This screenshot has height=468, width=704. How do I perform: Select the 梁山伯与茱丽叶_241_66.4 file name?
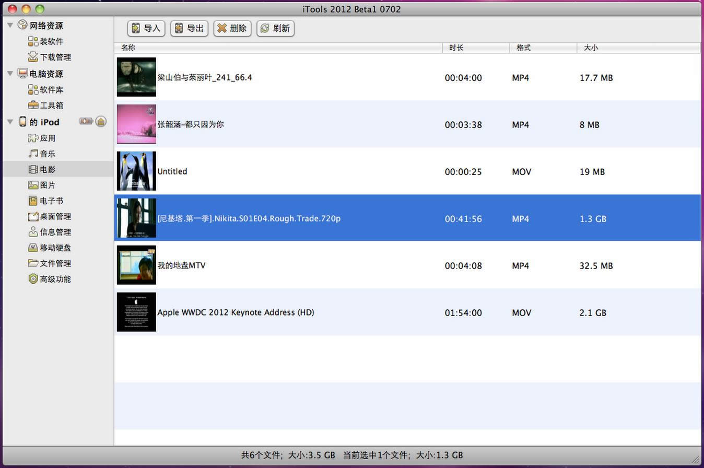[205, 77]
